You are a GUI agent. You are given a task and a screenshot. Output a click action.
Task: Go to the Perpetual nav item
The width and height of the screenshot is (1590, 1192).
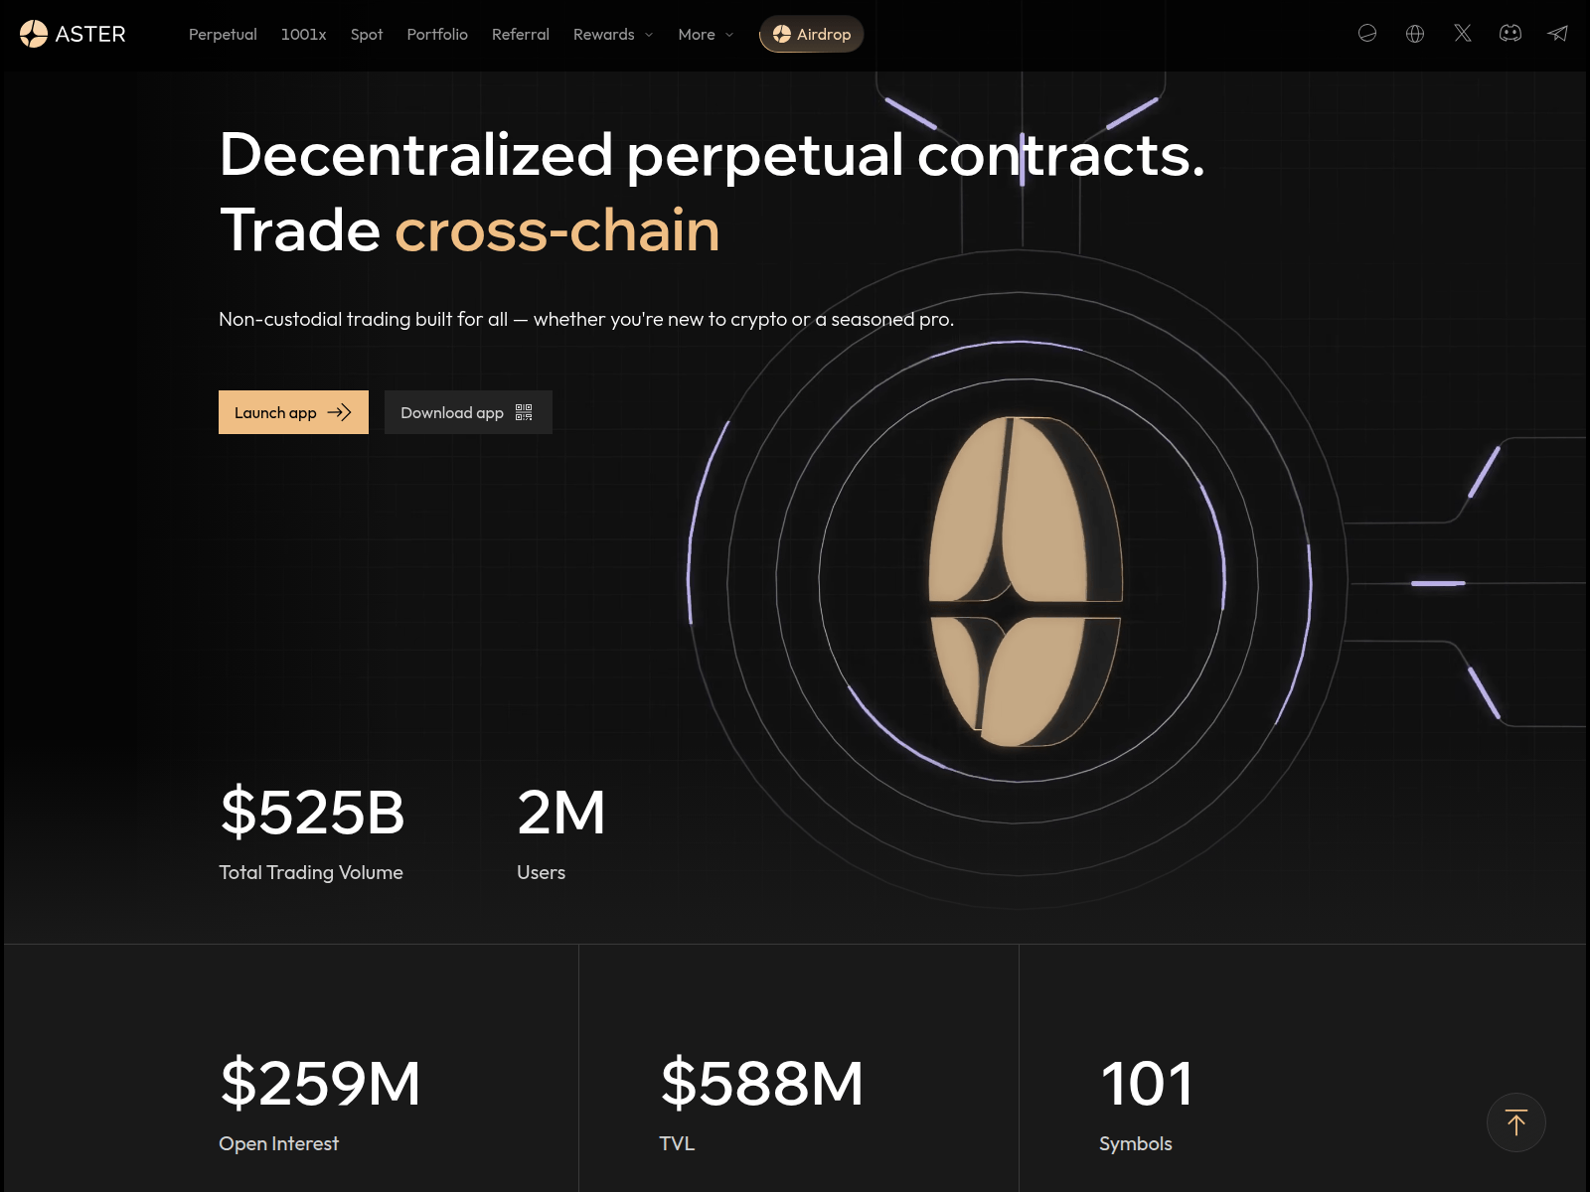(x=223, y=34)
